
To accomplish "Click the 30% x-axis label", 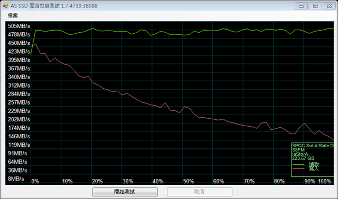I will click(x=128, y=182).
